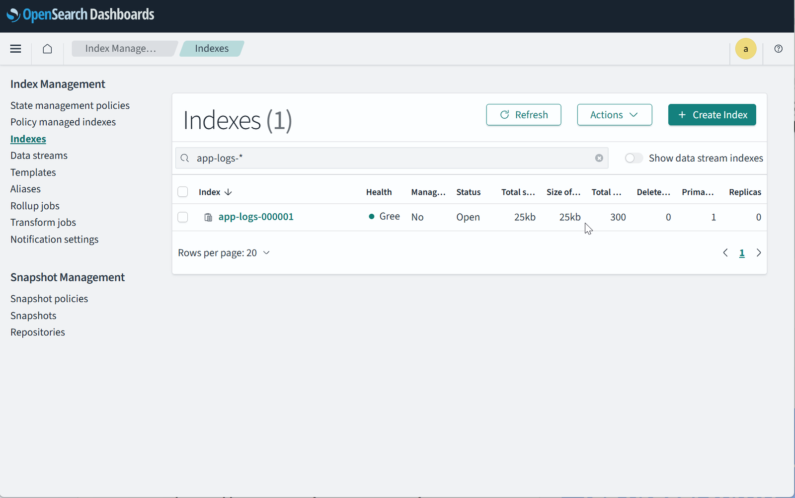Click the Primaries column header

pos(698,192)
